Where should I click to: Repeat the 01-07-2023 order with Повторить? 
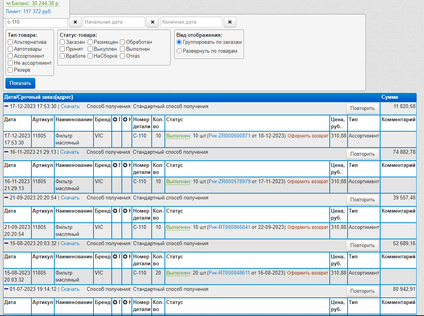(362, 291)
